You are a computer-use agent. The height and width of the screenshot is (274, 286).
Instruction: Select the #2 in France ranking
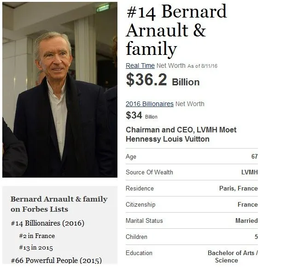(x=37, y=236)
